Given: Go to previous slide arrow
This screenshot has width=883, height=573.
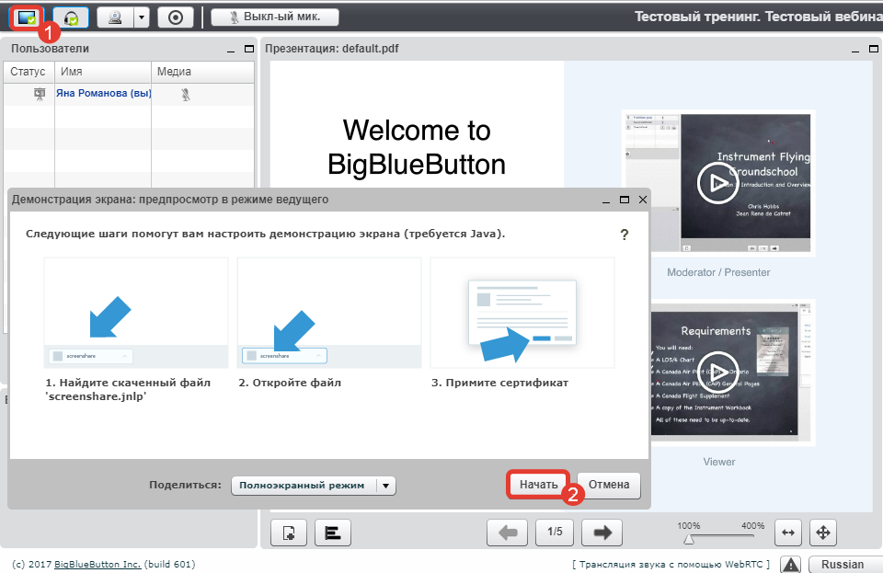Looking at the screenshot, I should pos(508,533).
